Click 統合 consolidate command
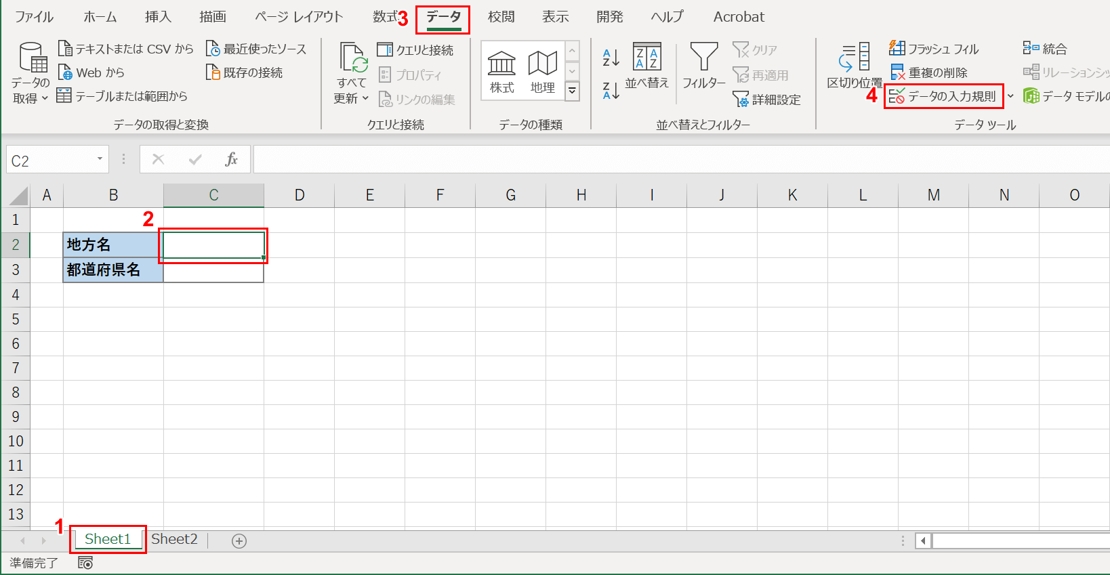The height and width of the screenshot is (575, 1110). tap(1045, 49)
